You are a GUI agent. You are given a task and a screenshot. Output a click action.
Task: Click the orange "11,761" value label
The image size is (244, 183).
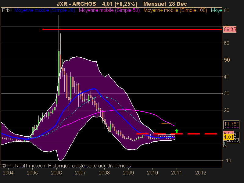[231, 124]
